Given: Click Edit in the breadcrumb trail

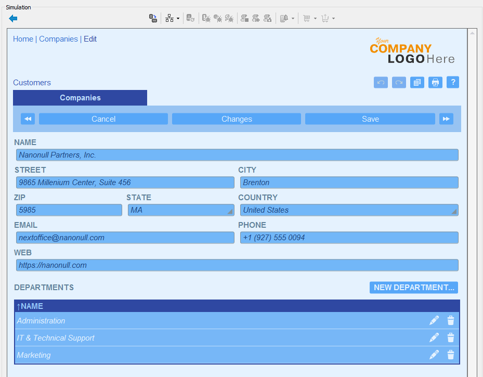Looking at the screenshot, I should (90, 38).
